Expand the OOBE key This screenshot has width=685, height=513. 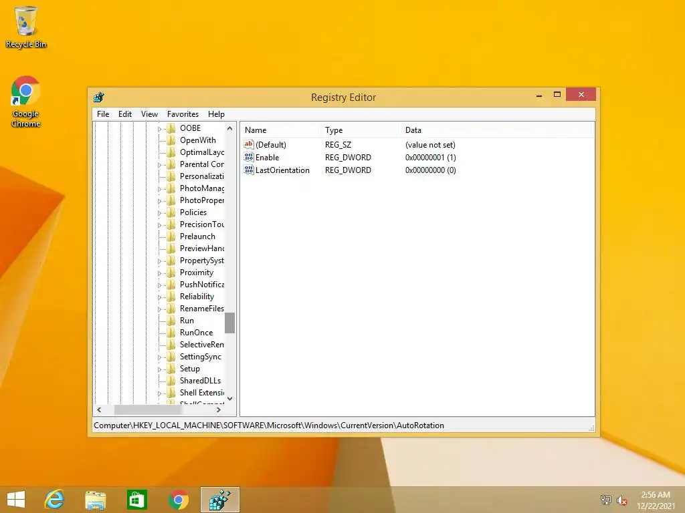(159, 129)
